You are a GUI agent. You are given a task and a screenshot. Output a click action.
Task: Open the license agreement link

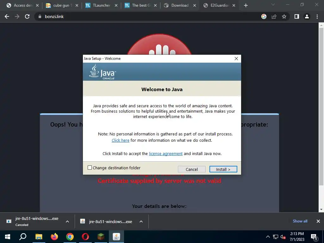[166, 153]
